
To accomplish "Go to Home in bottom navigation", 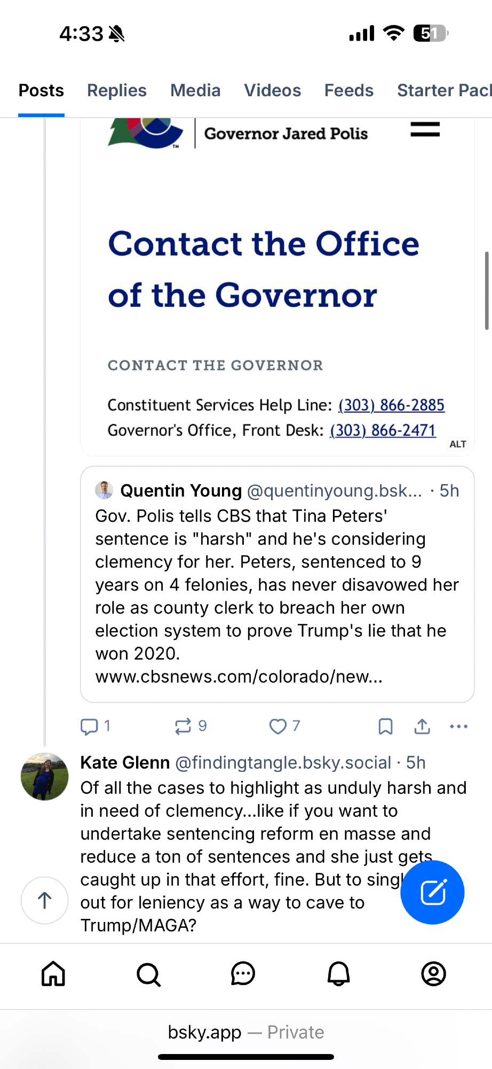I will [x=53, y=974].
